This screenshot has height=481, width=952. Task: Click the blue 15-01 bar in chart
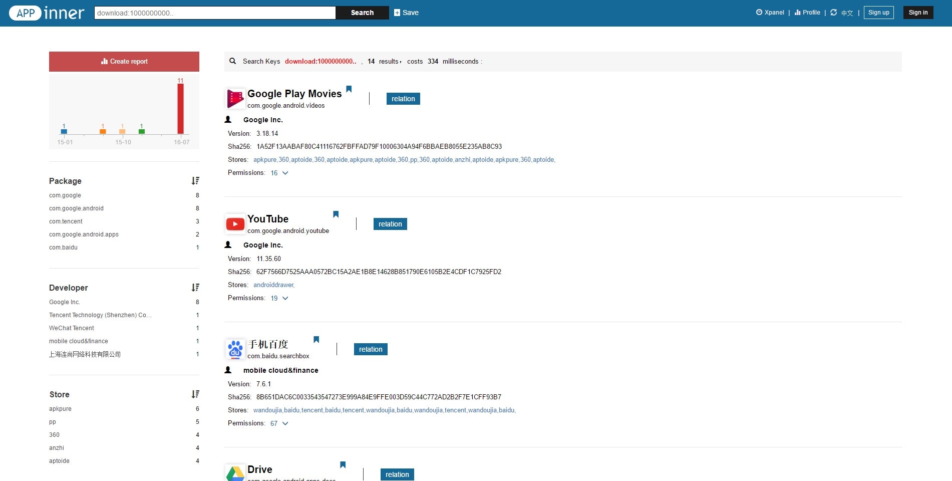pyautogui.click(x=64, y=131)
